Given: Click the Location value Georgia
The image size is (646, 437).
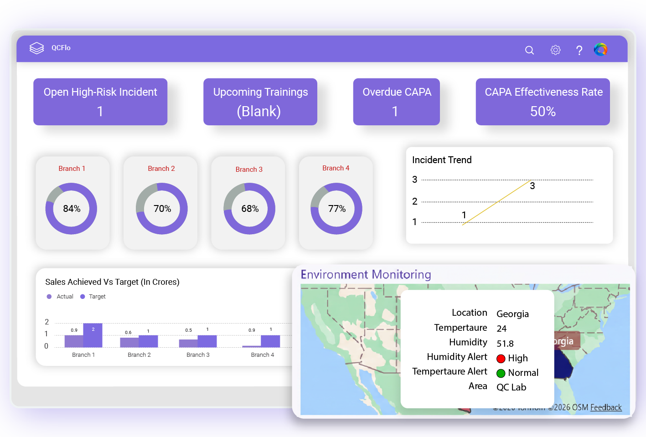Looking at the screenshot, I should click(x=512, y=314).
